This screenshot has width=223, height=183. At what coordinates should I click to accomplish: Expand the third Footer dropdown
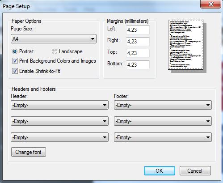click(x=163, y=137)
